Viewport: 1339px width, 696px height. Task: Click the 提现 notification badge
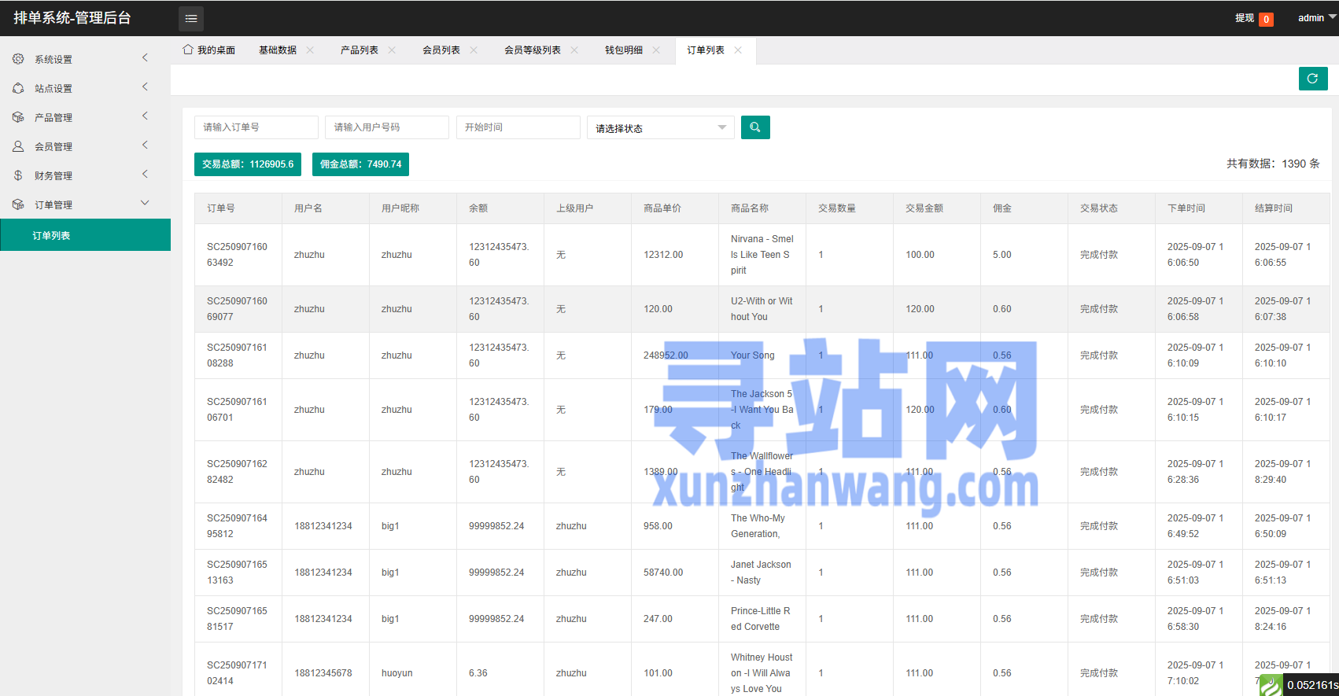pyautogui.click(x=1266, y=20)
